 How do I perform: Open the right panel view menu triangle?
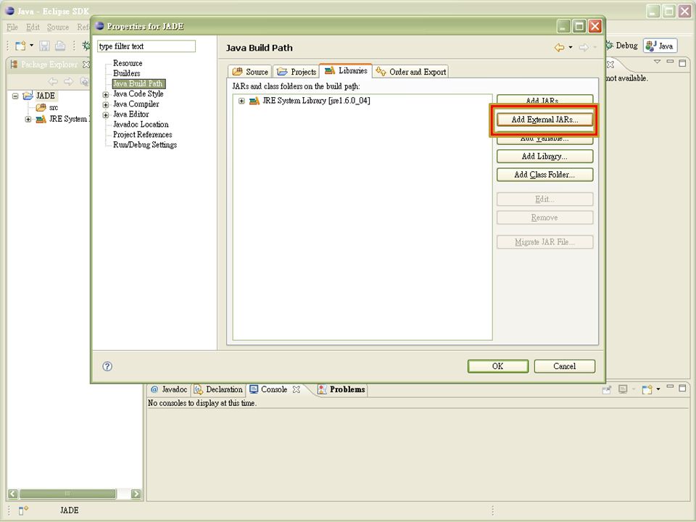[x=658, y=62]
